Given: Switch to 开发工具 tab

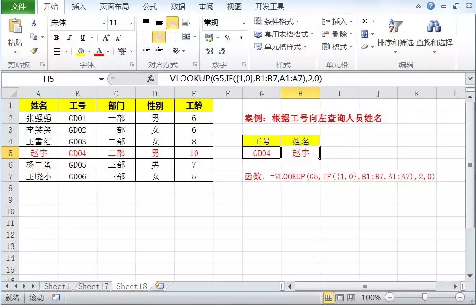Looking at the screenshot, I should (x=270, y=6).
